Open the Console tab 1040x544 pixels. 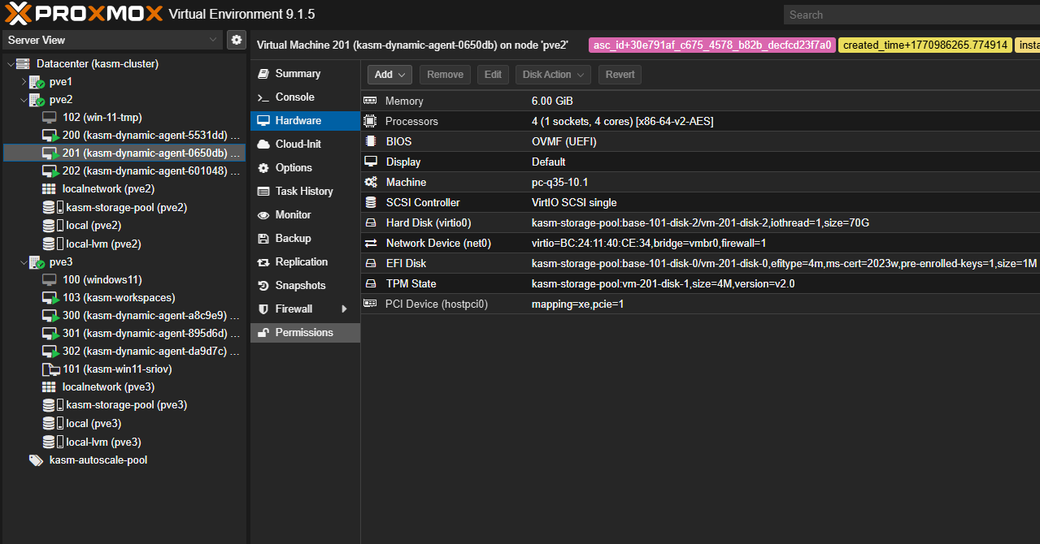point(305,97)
